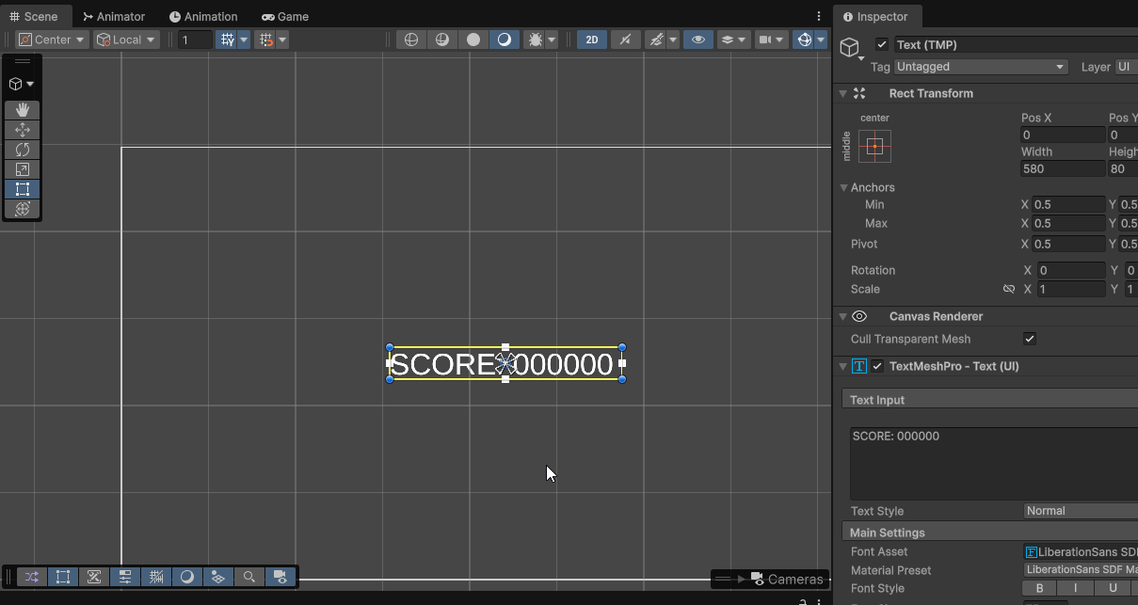Select the Inspector tab
This screenshot has width=1138, height=605.
click(876, 16)
